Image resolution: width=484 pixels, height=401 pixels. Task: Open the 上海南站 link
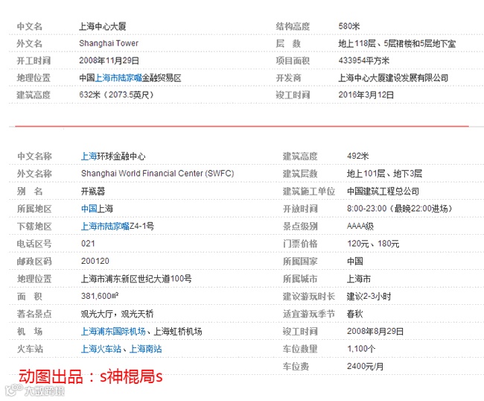pyautogui.click(x=145, y=349)
